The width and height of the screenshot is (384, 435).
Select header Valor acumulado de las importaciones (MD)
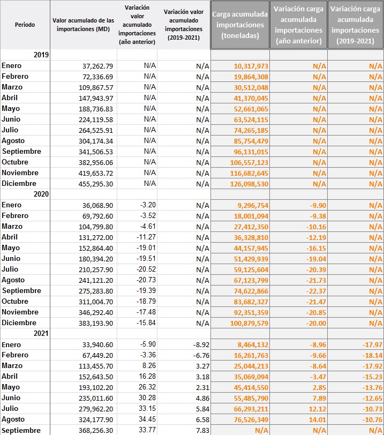point(83,25)
